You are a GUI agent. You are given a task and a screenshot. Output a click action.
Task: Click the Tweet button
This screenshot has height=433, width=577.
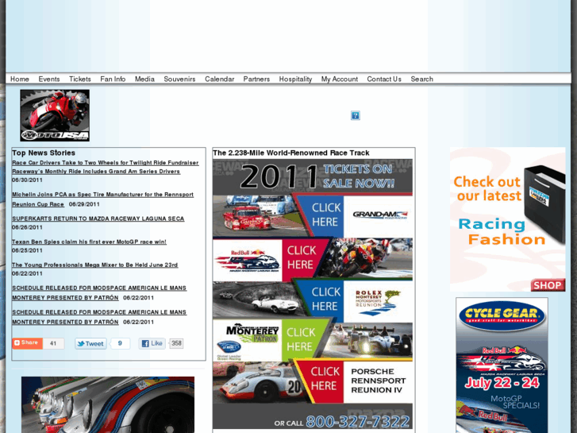[91, 343]
